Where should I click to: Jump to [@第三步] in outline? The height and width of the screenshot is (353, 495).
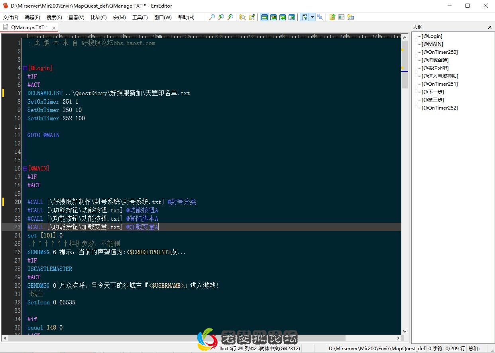pyautogui.click(x=432, y=100)
